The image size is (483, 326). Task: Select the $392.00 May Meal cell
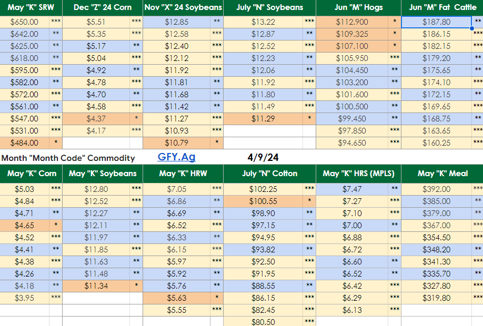coord(436,189)
